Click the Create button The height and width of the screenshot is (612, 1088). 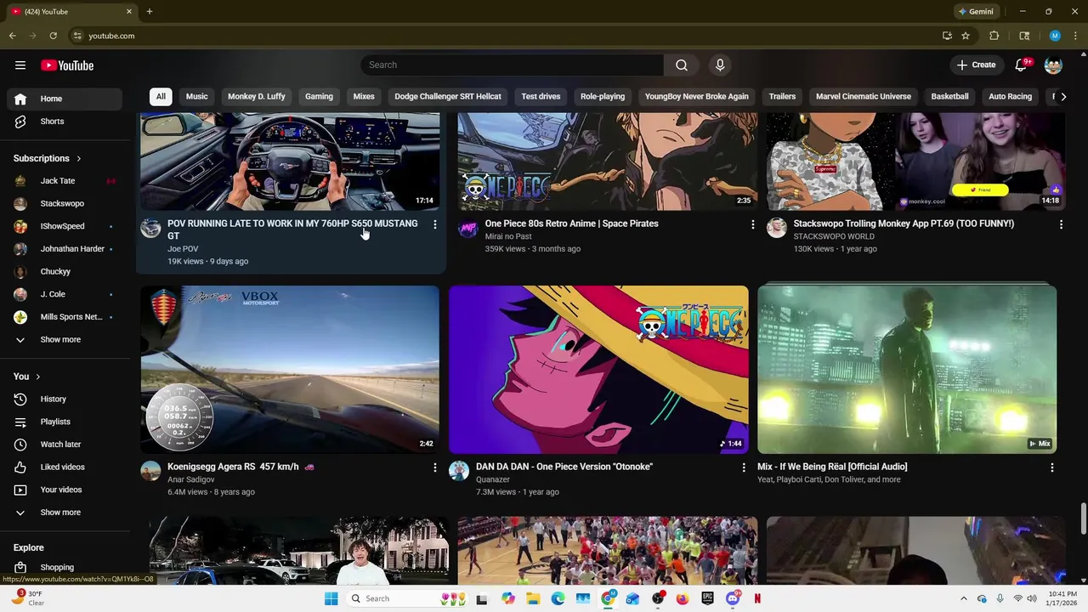point(976,65)
